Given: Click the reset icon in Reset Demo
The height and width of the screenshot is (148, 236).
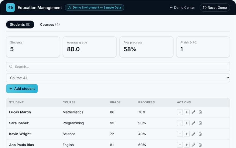Looking at the screenshot, I should tap(205, 8).
